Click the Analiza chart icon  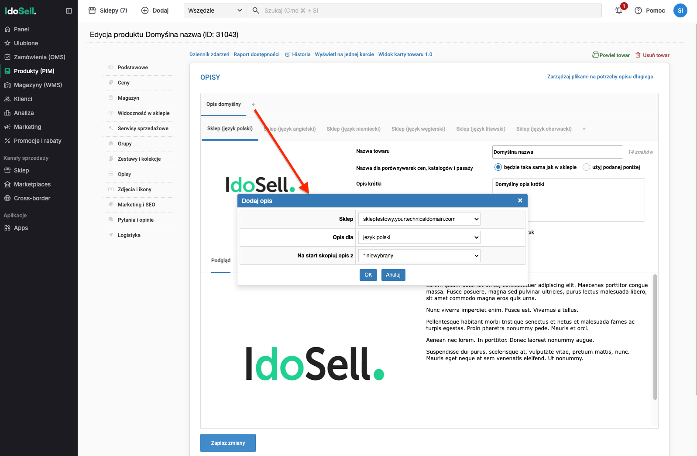point(7,113)
